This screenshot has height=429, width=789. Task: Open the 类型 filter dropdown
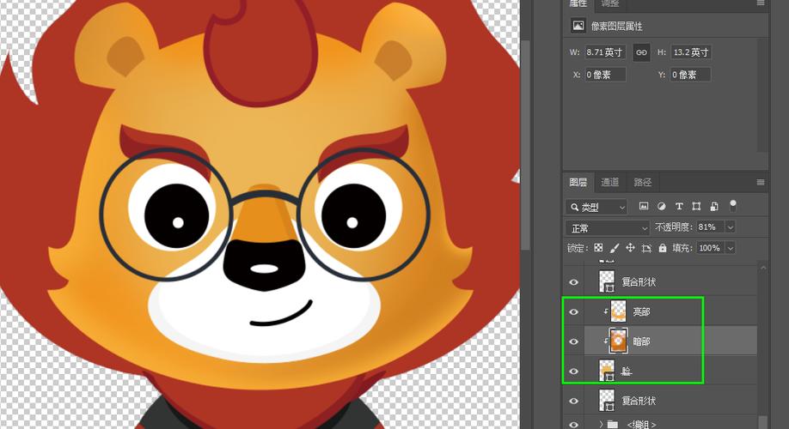pyautogui.click(x=596, y=207)
